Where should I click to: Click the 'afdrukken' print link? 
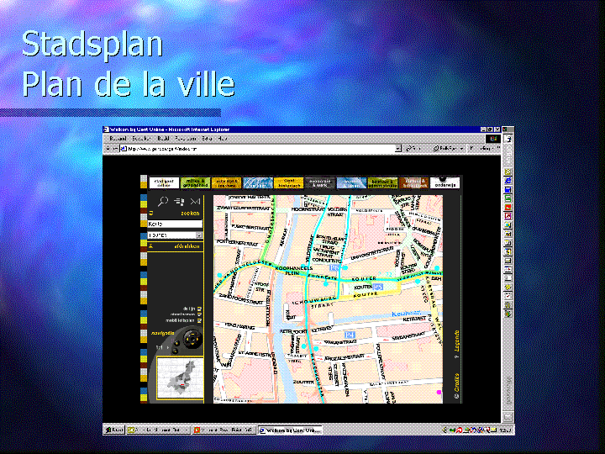[x=186, y=247]
